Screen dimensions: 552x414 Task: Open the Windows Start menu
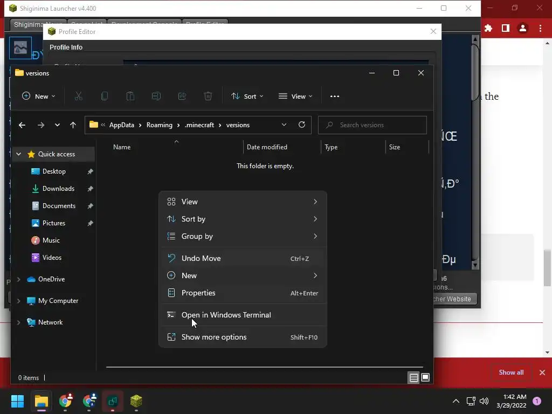(17, 401)
